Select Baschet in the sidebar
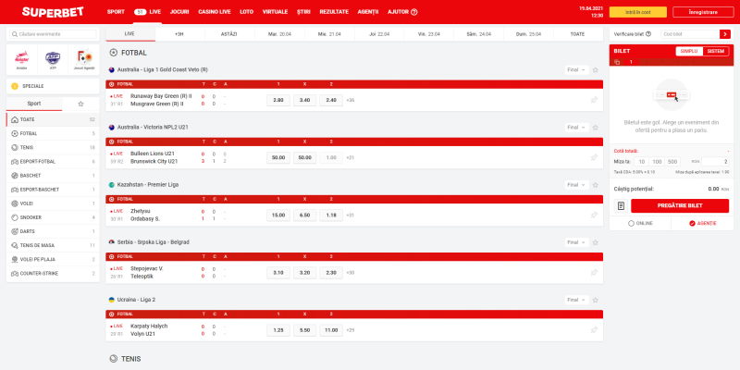740x370 pixels. (53, 176)
